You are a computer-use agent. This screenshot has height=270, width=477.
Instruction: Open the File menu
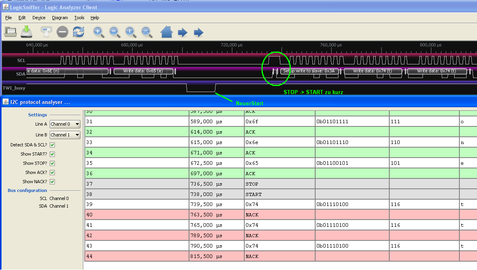tap(8, 18)
